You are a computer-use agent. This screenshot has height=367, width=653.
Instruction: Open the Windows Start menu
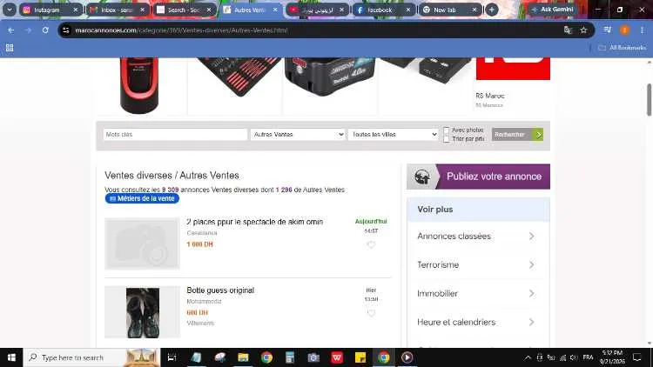pyautogui.click(x=11, y=357)
